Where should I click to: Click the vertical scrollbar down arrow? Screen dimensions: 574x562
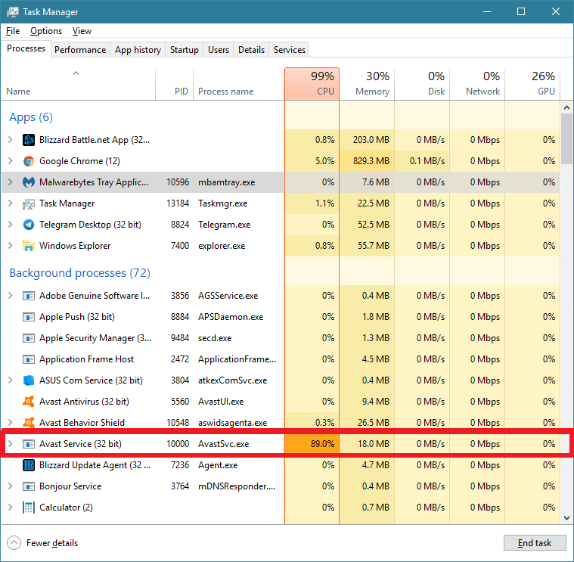pyautogui.click(x=567, y=518)
